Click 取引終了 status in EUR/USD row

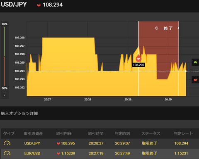(x=149, y=153)
